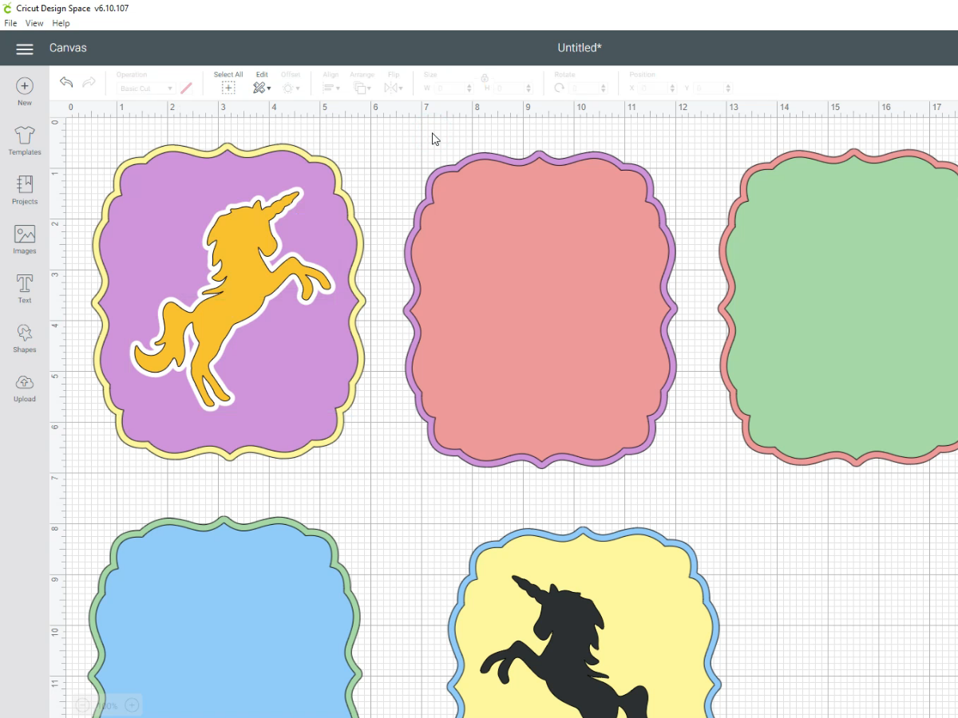
Task: Expand the Align dropdown
Action: [331, 88]
